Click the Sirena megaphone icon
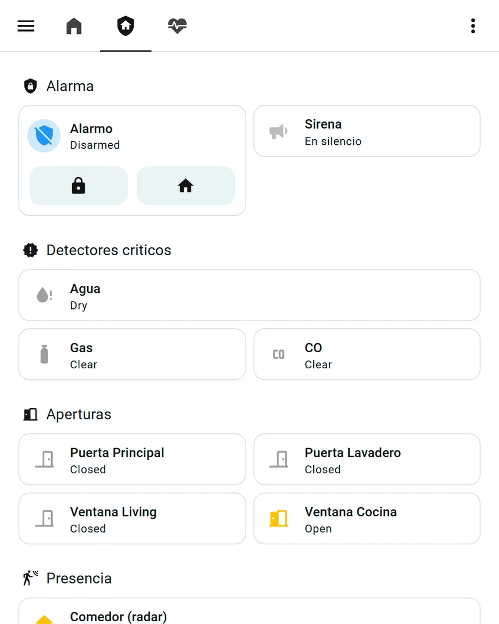This screenshot has height=624, width=499. [x=278, y=131]
